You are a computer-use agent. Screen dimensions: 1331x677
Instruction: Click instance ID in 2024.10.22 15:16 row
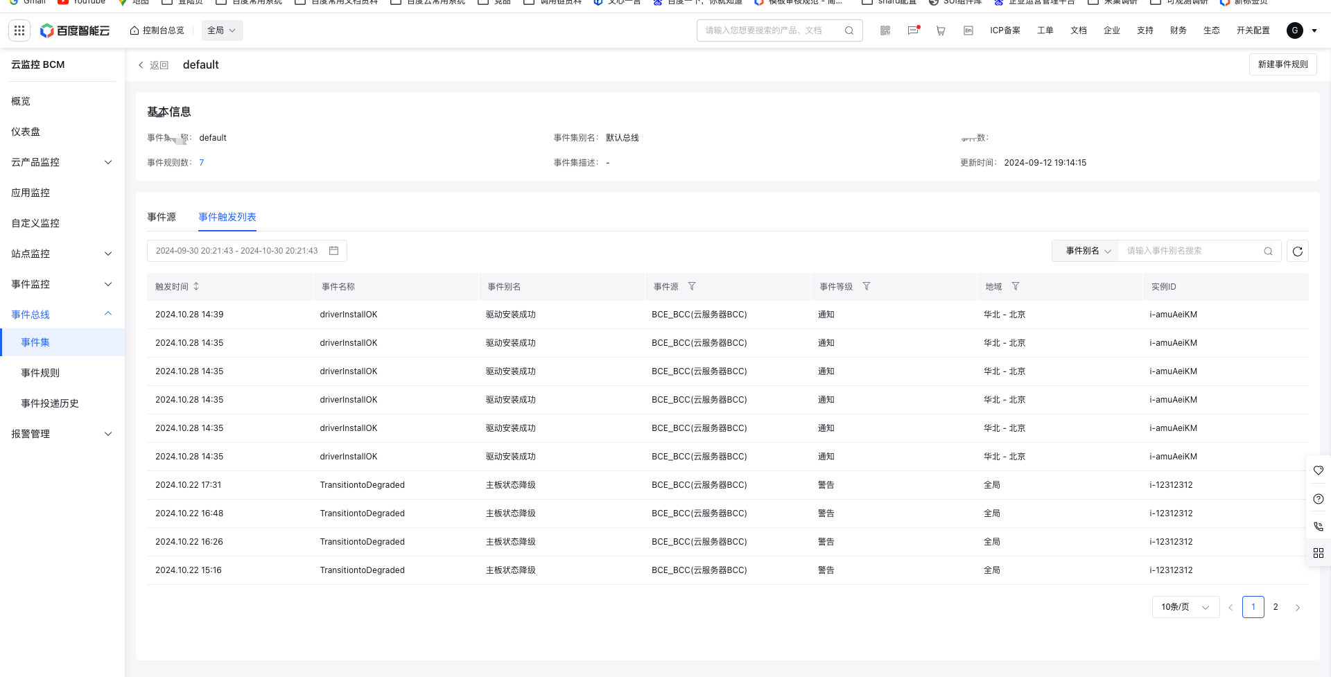(x=1171, y=570)
